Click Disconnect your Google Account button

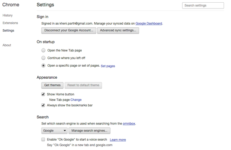69,30
